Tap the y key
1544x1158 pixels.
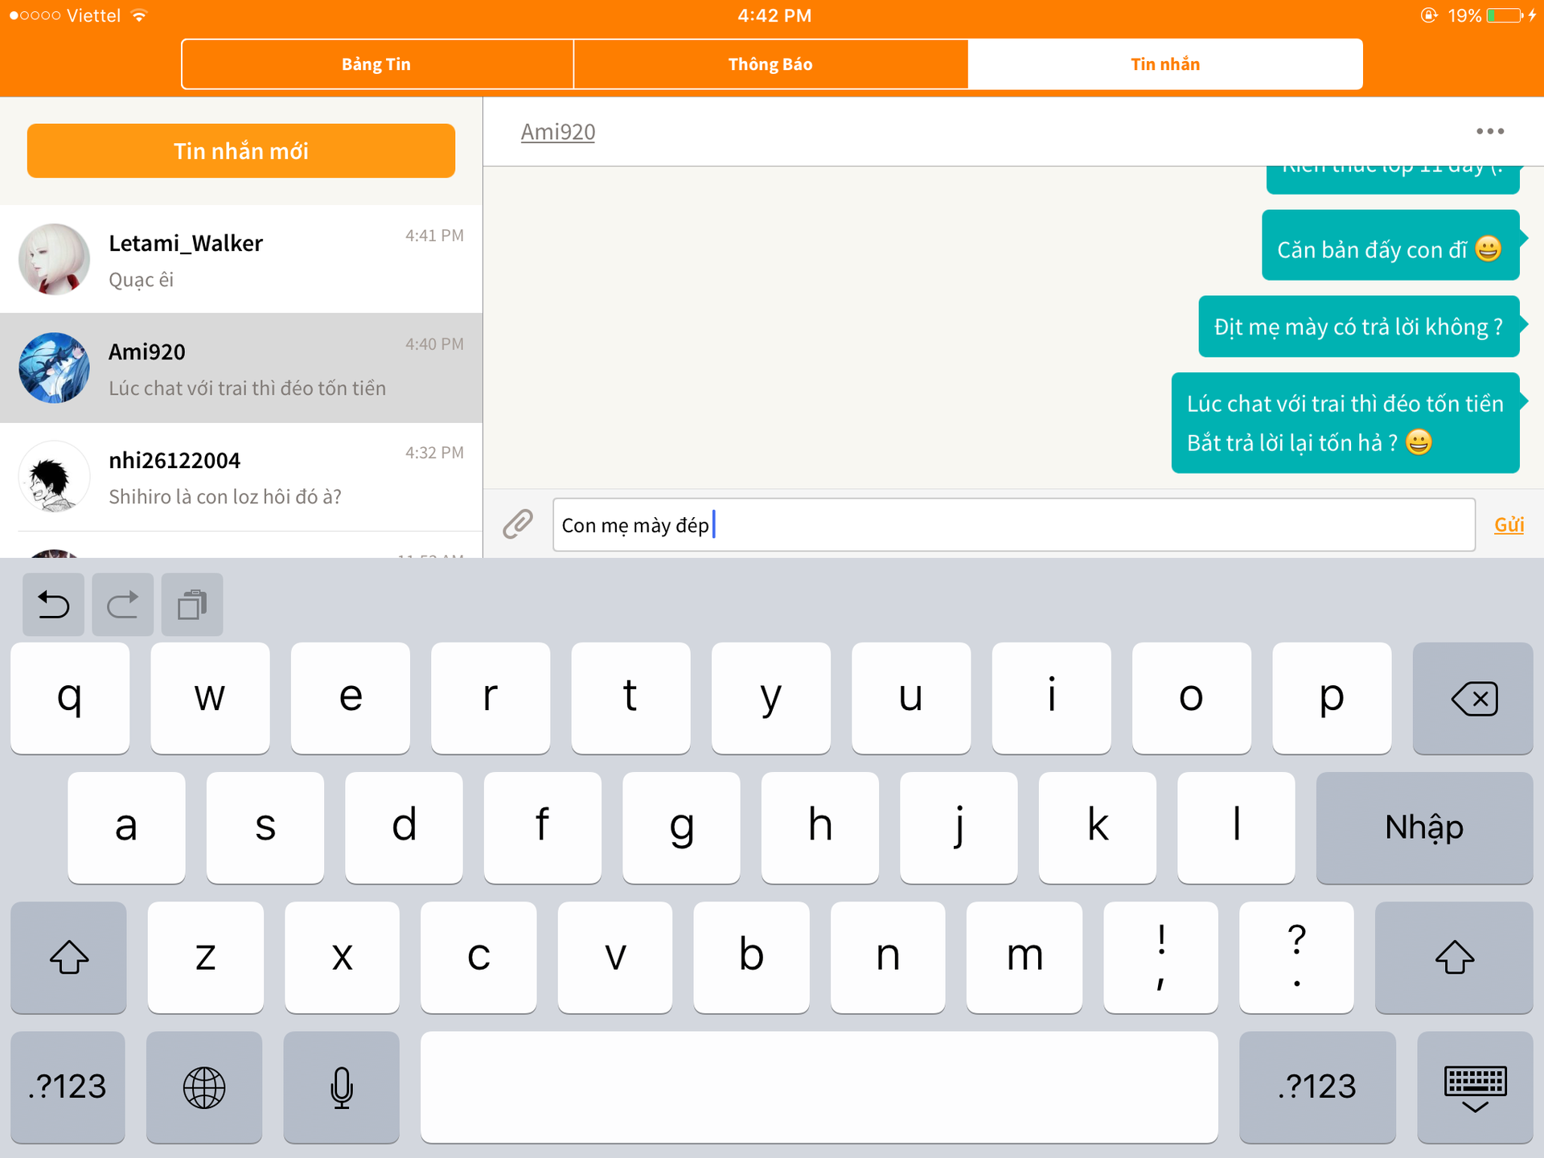(771, 698)
